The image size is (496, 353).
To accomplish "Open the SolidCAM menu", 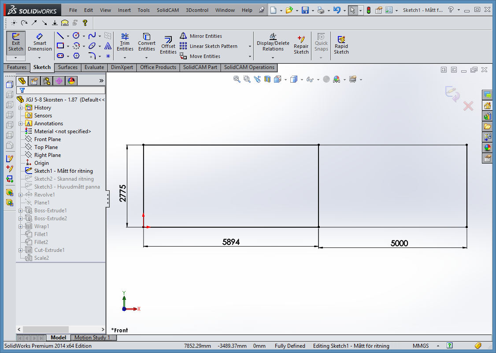I will point(168,10).
